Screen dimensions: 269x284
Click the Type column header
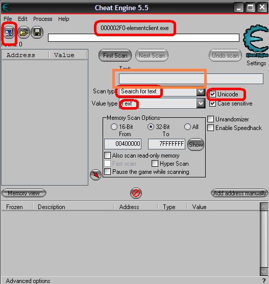pos(173,207)
